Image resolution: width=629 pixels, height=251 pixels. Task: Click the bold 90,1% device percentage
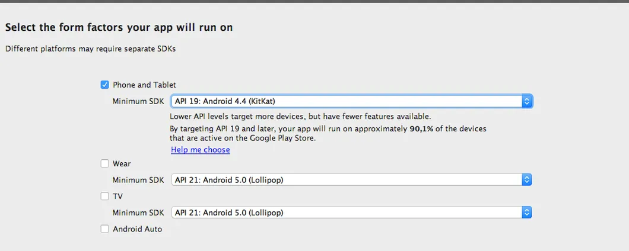pos(421,129)
